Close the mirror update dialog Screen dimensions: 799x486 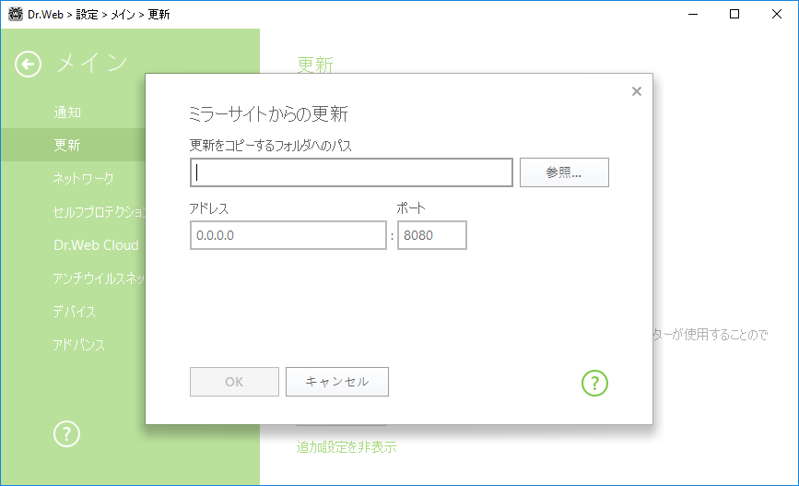[x=637, y=91]
